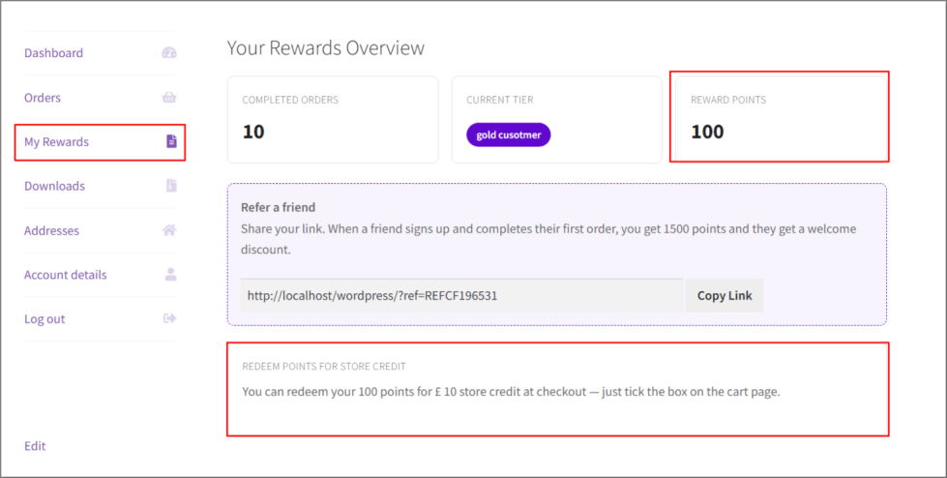Click the Log out link
947x478 pixels.
(x=44, y=319)
